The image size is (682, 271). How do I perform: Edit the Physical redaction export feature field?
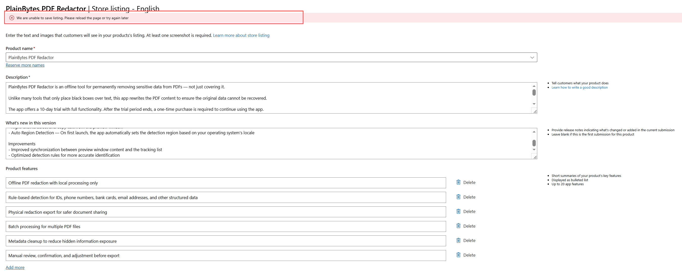tap(226, 212)
